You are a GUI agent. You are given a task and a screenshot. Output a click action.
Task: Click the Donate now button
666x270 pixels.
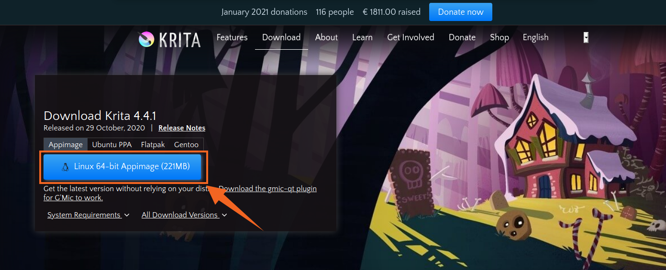tap(461, 12)
